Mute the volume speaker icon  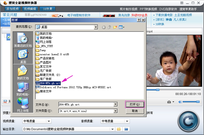(x=180, y=102)
